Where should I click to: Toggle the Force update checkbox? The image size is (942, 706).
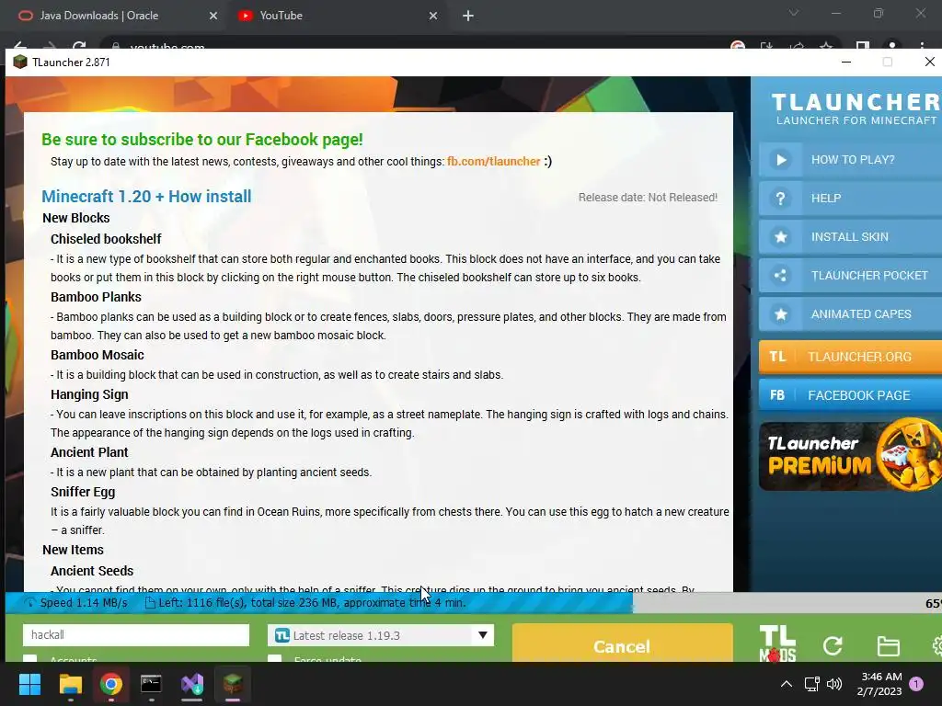(274, 658)
